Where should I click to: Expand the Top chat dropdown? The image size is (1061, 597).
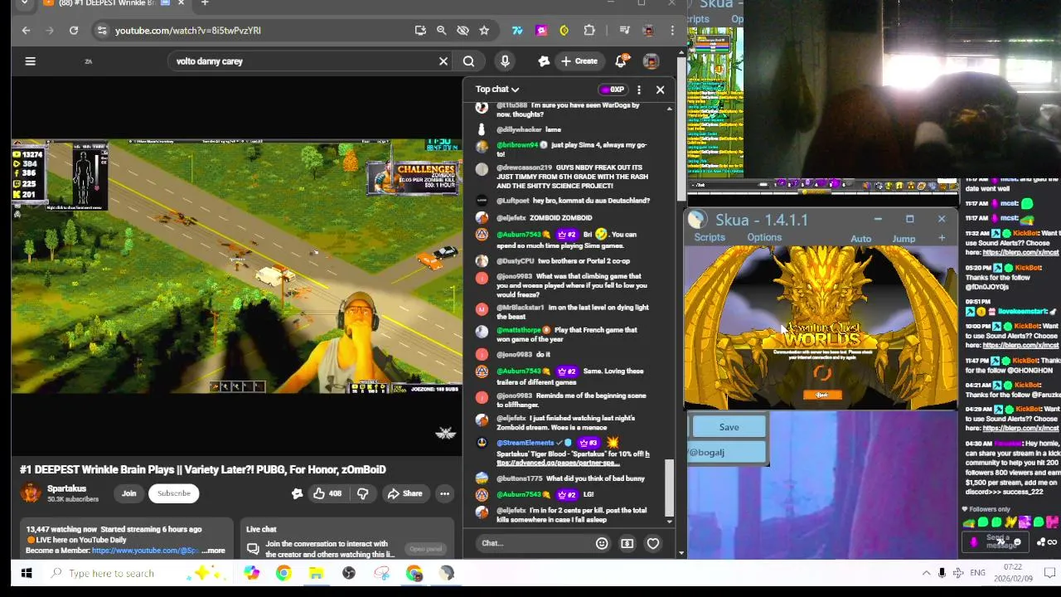[497, 90]
